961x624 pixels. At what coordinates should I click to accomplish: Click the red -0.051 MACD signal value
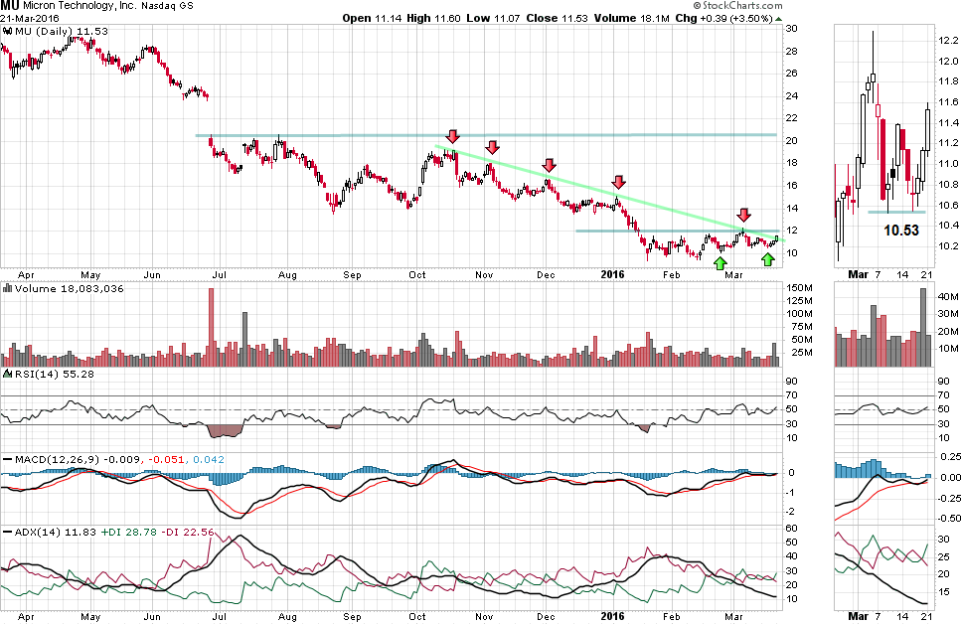(166, 459)
